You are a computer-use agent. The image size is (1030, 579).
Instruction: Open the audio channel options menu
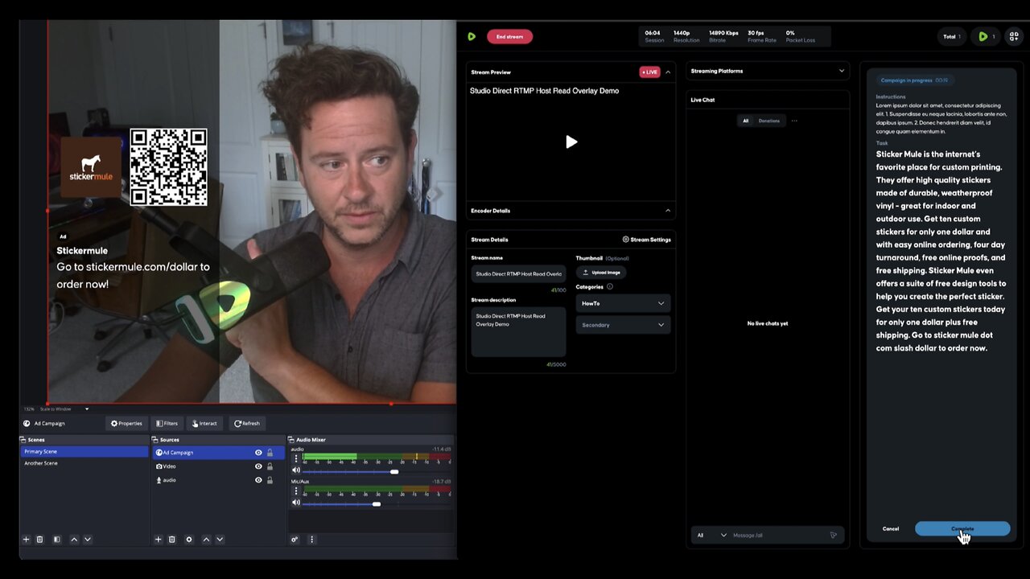click(295, 458)
